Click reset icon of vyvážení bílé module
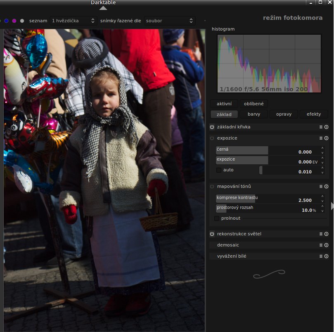The height and width of the screenshot is (332, 334). click(326, 256)
